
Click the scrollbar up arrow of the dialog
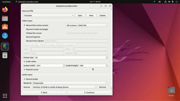(112, 9)
